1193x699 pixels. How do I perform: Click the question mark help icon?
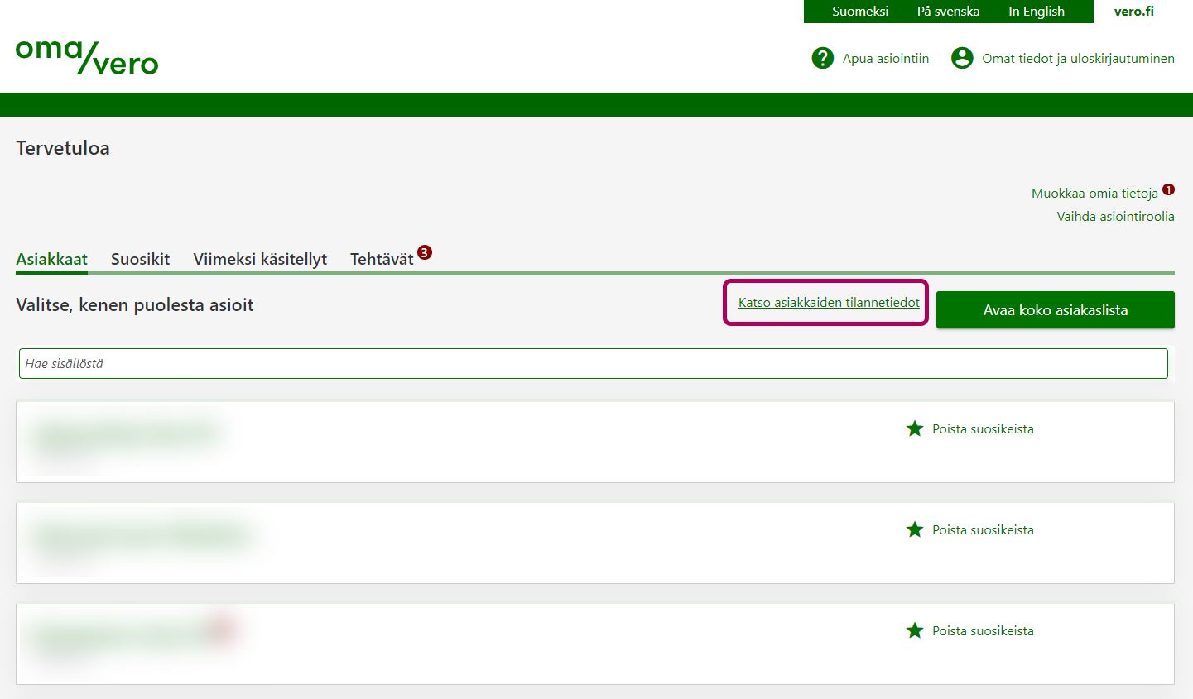tap(822, 58)
